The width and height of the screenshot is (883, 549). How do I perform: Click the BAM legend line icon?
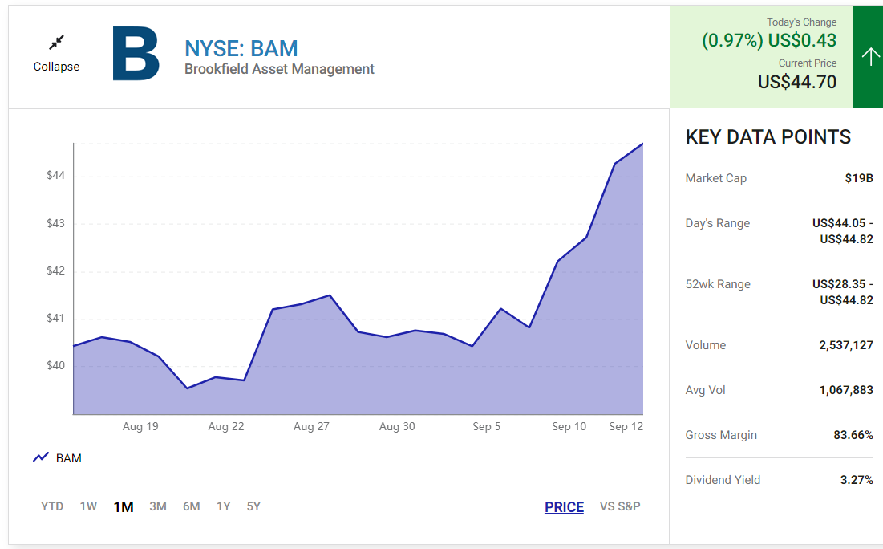(41, 458)
